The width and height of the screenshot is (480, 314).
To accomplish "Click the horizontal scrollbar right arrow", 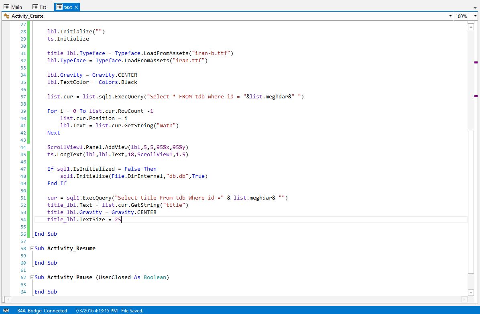I will coord(464,299).
